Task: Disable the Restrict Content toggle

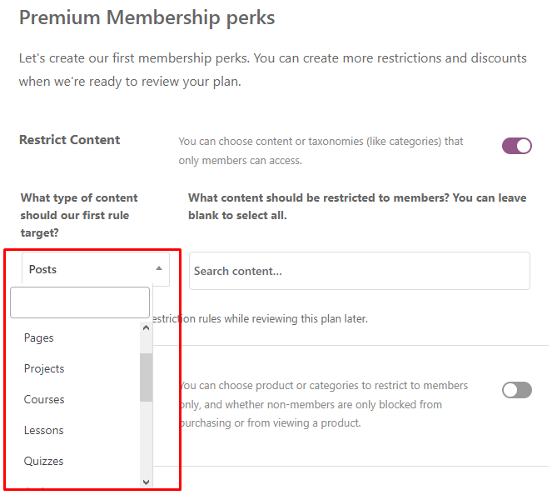Action: point(517,146)
